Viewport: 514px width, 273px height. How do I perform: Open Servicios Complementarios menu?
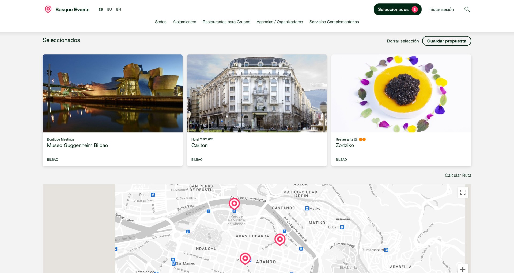click(x=334, y=22)
